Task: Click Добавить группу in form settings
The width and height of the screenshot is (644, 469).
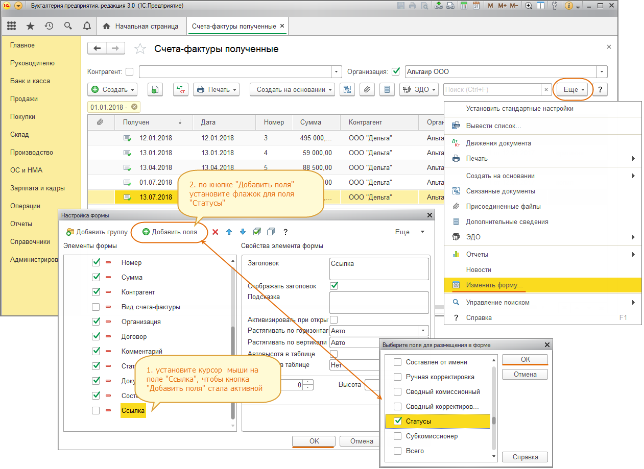Action: pyautogui.click(x=97, y=232)
